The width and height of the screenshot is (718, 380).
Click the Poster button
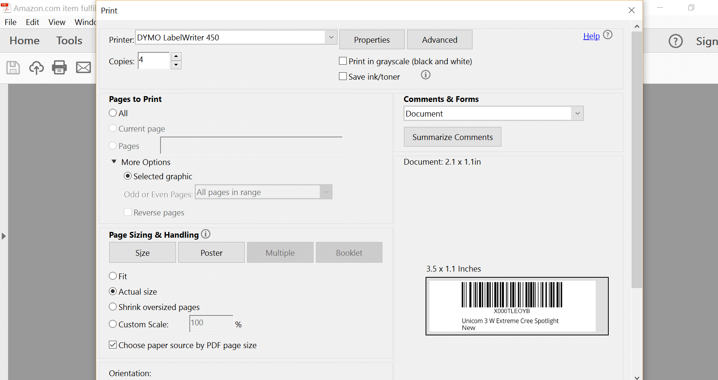211,252
